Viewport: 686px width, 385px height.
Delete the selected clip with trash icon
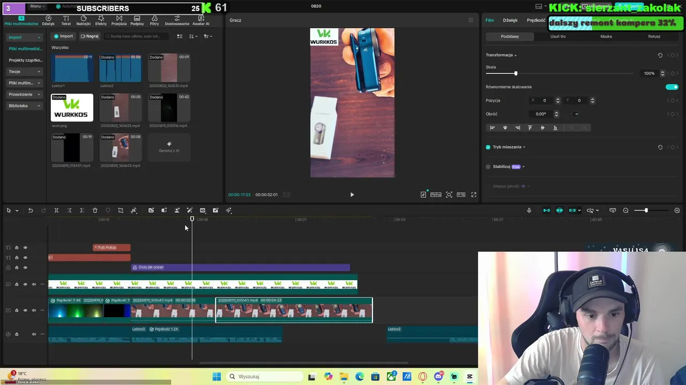(95, 210)
